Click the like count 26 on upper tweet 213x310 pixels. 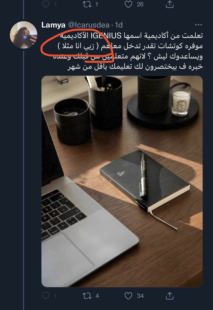point(140,4)
